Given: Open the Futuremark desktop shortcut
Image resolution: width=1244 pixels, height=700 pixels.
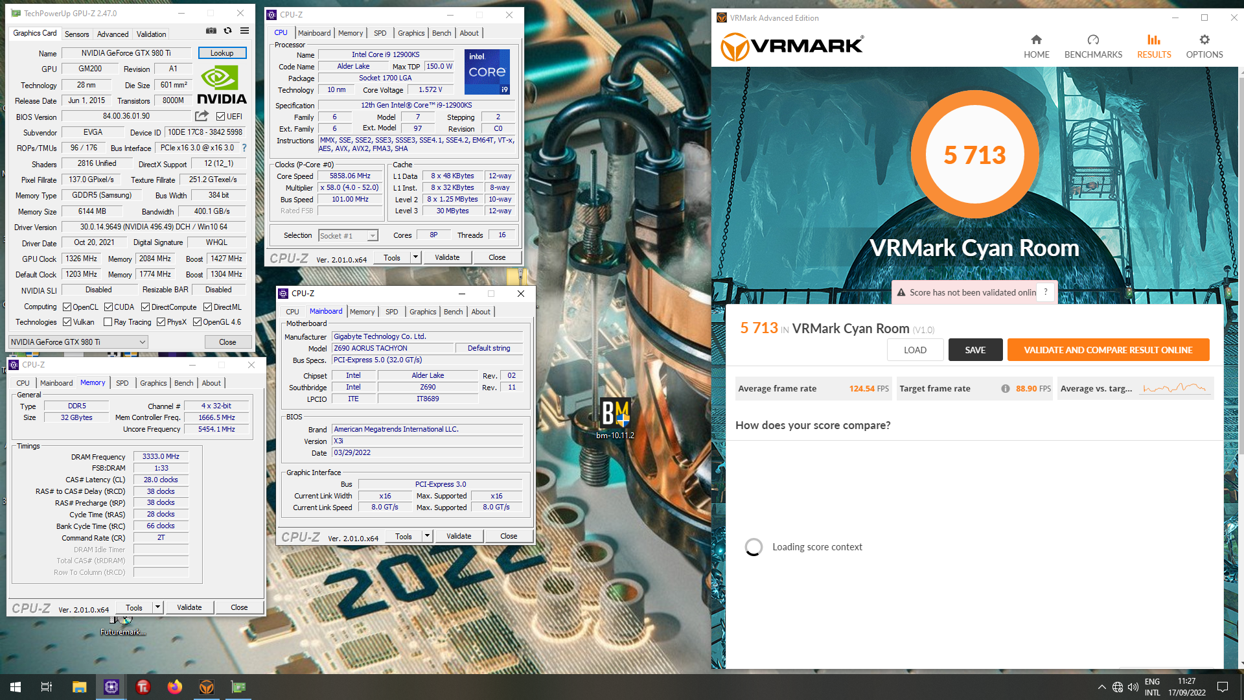Looking at the screenshot, I should coord(123,627).
